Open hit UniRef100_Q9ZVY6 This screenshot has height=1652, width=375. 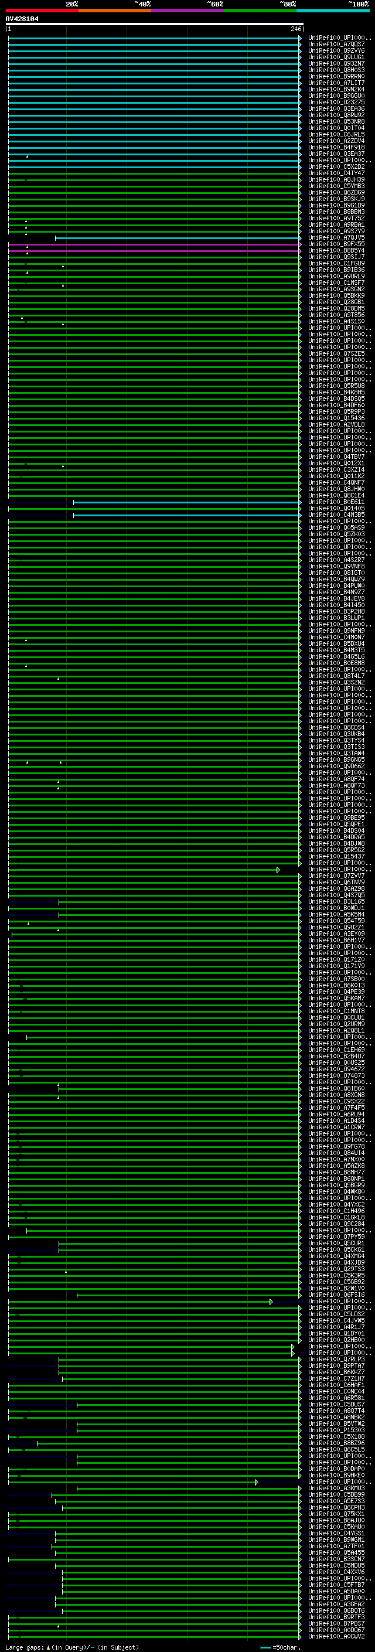tap(336, 50)
